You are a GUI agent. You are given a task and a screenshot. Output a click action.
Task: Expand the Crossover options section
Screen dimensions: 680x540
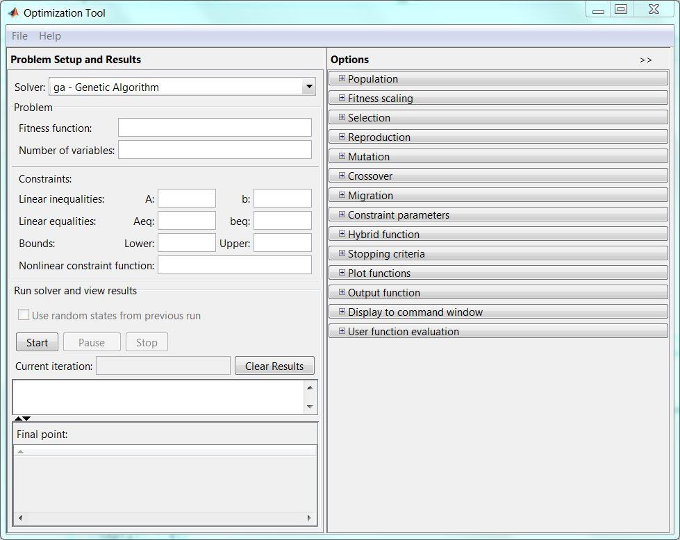coord(342,176)
